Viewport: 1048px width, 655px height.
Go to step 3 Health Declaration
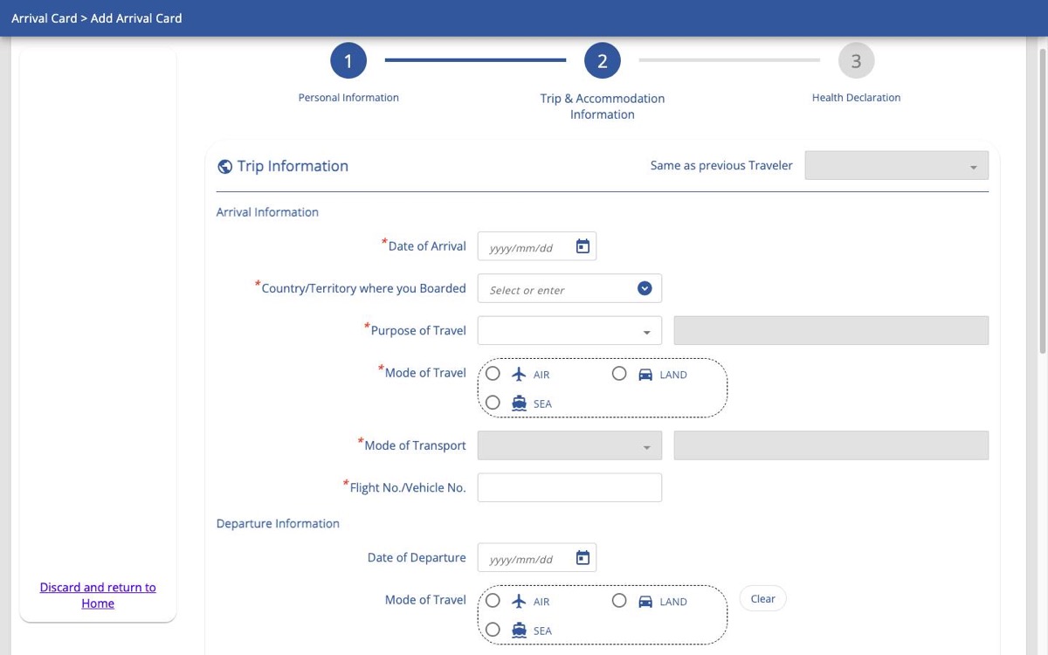coord(856,61)
